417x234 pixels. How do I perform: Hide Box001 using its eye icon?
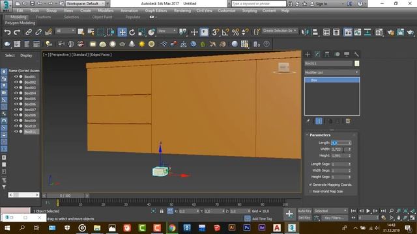[x=16, y=77]
